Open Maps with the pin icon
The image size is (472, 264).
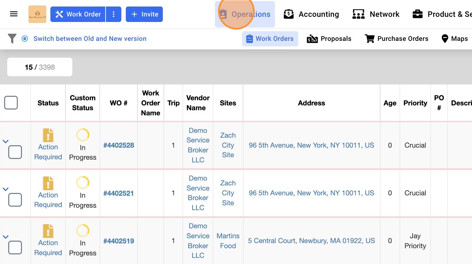click(454, 39)
